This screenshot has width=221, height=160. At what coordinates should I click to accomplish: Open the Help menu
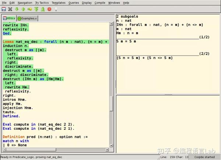coord(126,3)
